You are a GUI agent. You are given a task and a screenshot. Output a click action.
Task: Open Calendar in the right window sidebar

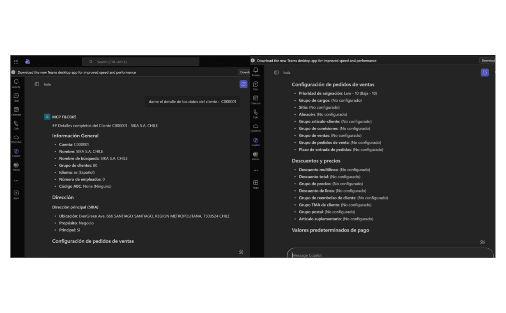tap(255, 100)
